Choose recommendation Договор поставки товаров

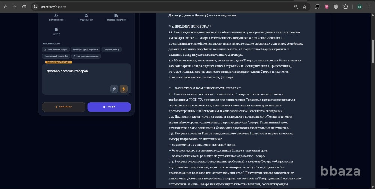(56, 49)
